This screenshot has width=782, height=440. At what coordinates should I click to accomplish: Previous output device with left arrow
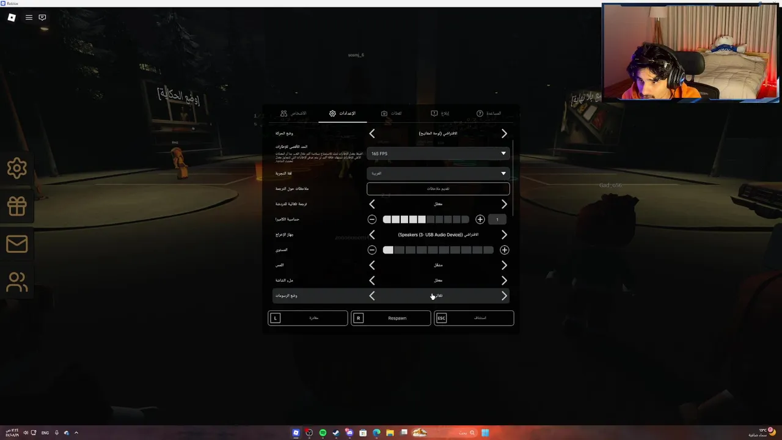pos(372,235)
